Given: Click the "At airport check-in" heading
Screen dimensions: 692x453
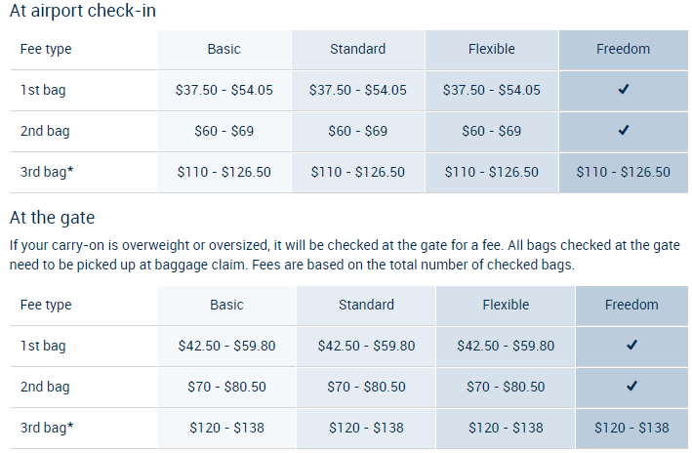Looking at the screenshot, I should pyautogui.click(x=82, y=12).
